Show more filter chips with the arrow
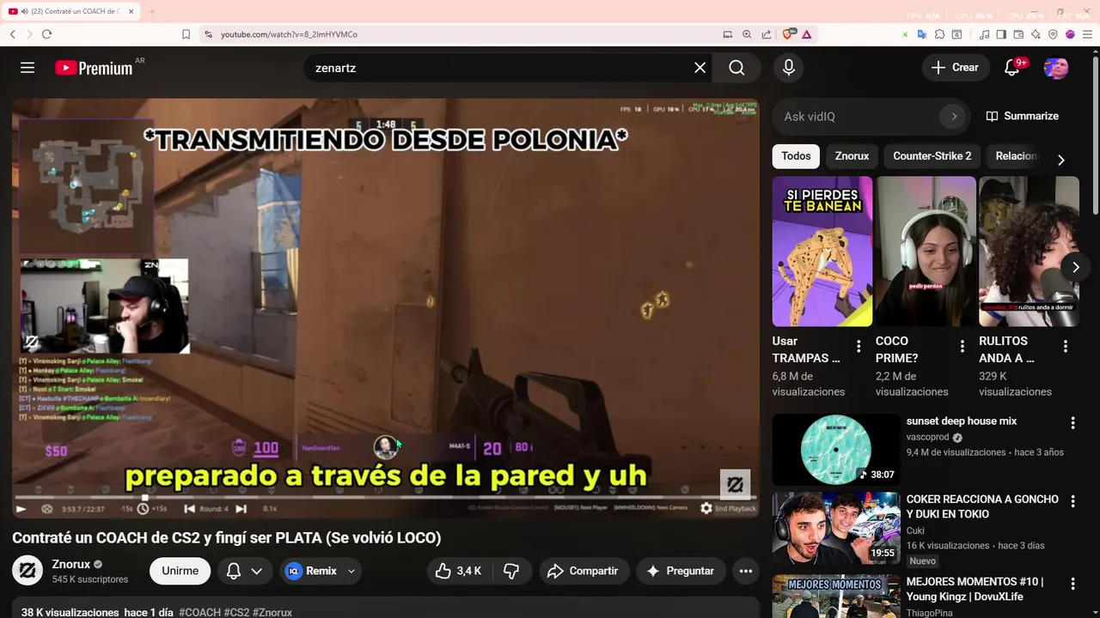This screenshot has height=618, width=1100. (1060, 159)
